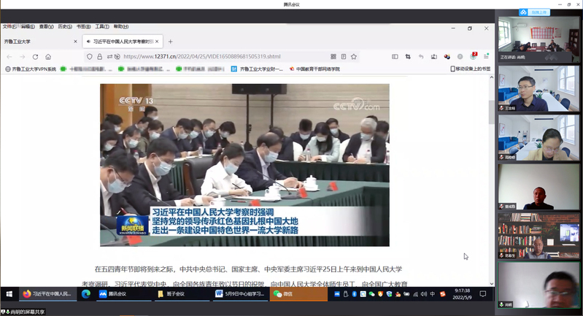Open Bluetooth tray icon
The width and height of the screenshot is (583, 316).
(355, 294)
